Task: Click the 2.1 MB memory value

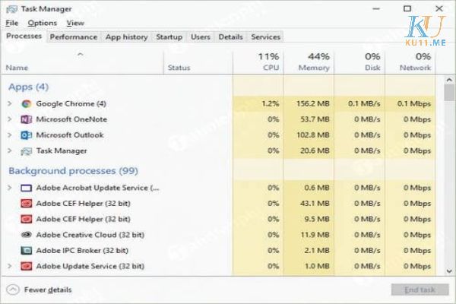Action: point(317,251)
